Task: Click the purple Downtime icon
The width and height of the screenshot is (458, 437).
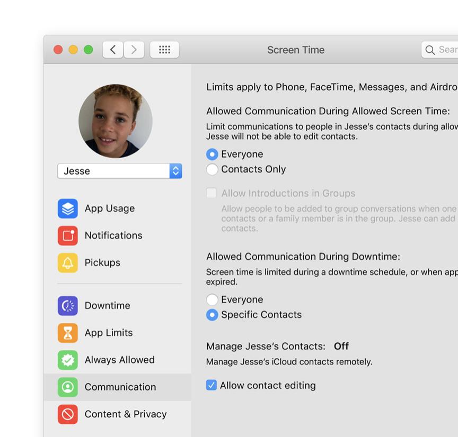Action: (67, 305)
